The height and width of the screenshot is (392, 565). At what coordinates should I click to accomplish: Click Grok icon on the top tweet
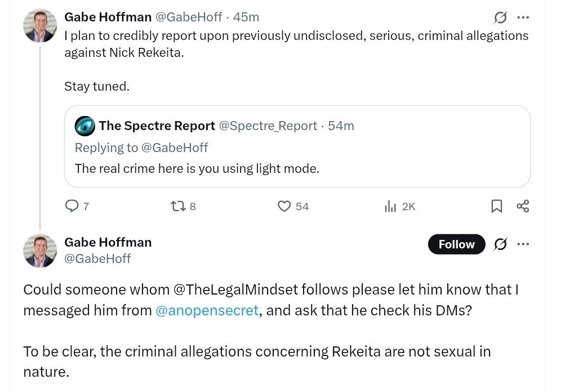coord(500,17)
